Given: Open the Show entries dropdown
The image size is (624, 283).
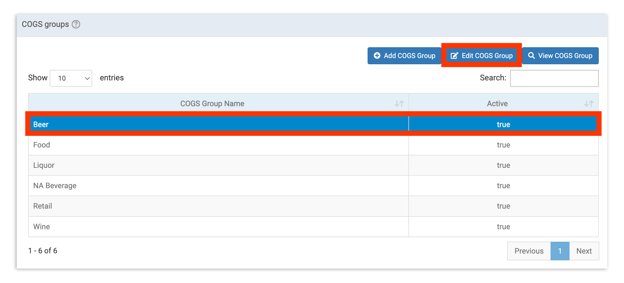Looking at the screenshot, I should (x=71, y=78).
